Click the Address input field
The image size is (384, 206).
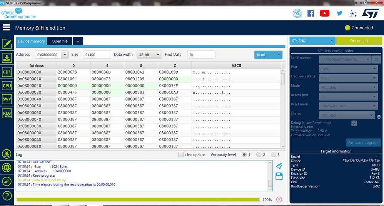[x=48, y=55]
